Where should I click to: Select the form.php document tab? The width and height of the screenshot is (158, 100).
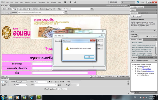coord(5,6)
